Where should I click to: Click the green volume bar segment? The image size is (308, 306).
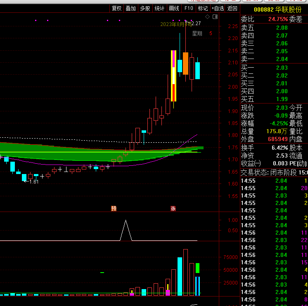click(x=198, y=268)
